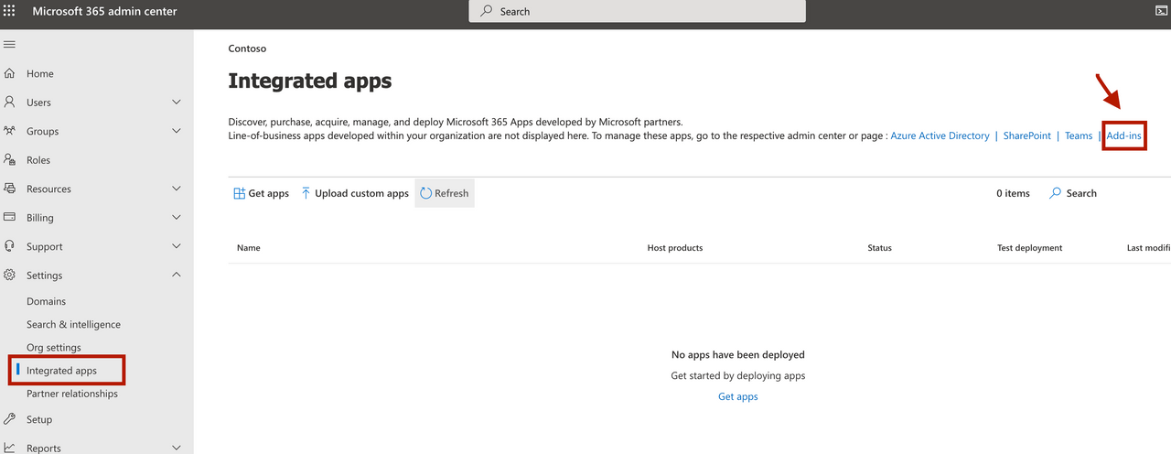Click the Reports chart icon
Viewport: 1171px width, 454px height.
coord(9,448)
